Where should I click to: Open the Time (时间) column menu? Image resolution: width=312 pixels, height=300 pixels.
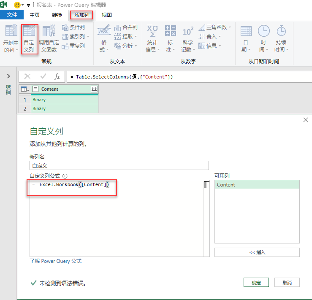[263, 38]
